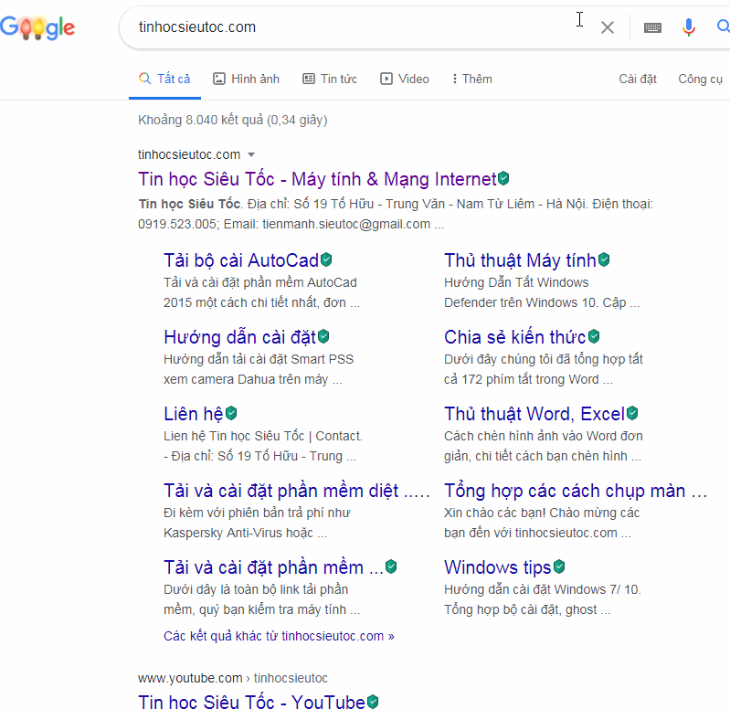Image resolution: width=730 pixels, height=709 pixels.
Task: Click www.youtube.com › tinhocsieutoc URL text
Action: click(233, 678)
